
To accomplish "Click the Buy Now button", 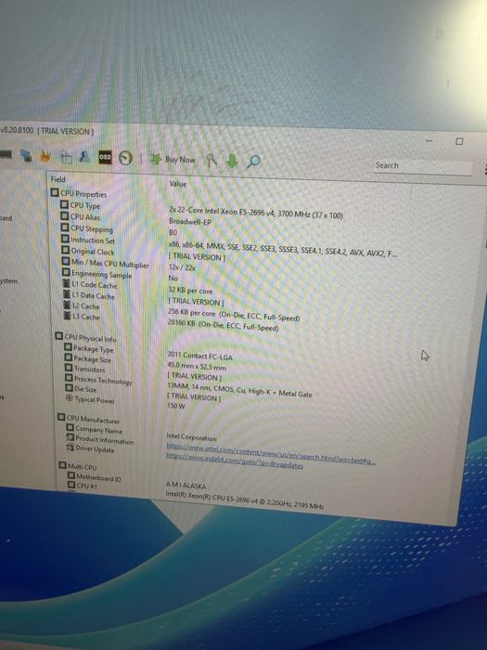I will click(x=180, y=160).
